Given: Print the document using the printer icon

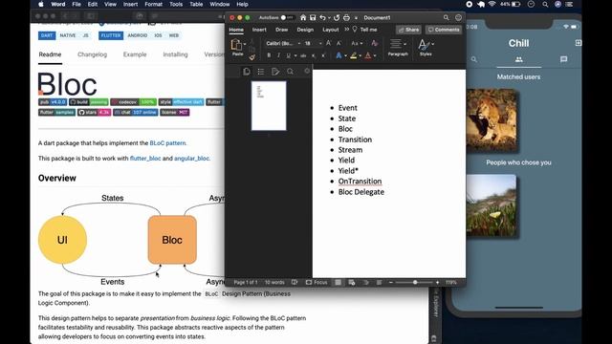Looking at the screenshot, I should coord(346,17).
